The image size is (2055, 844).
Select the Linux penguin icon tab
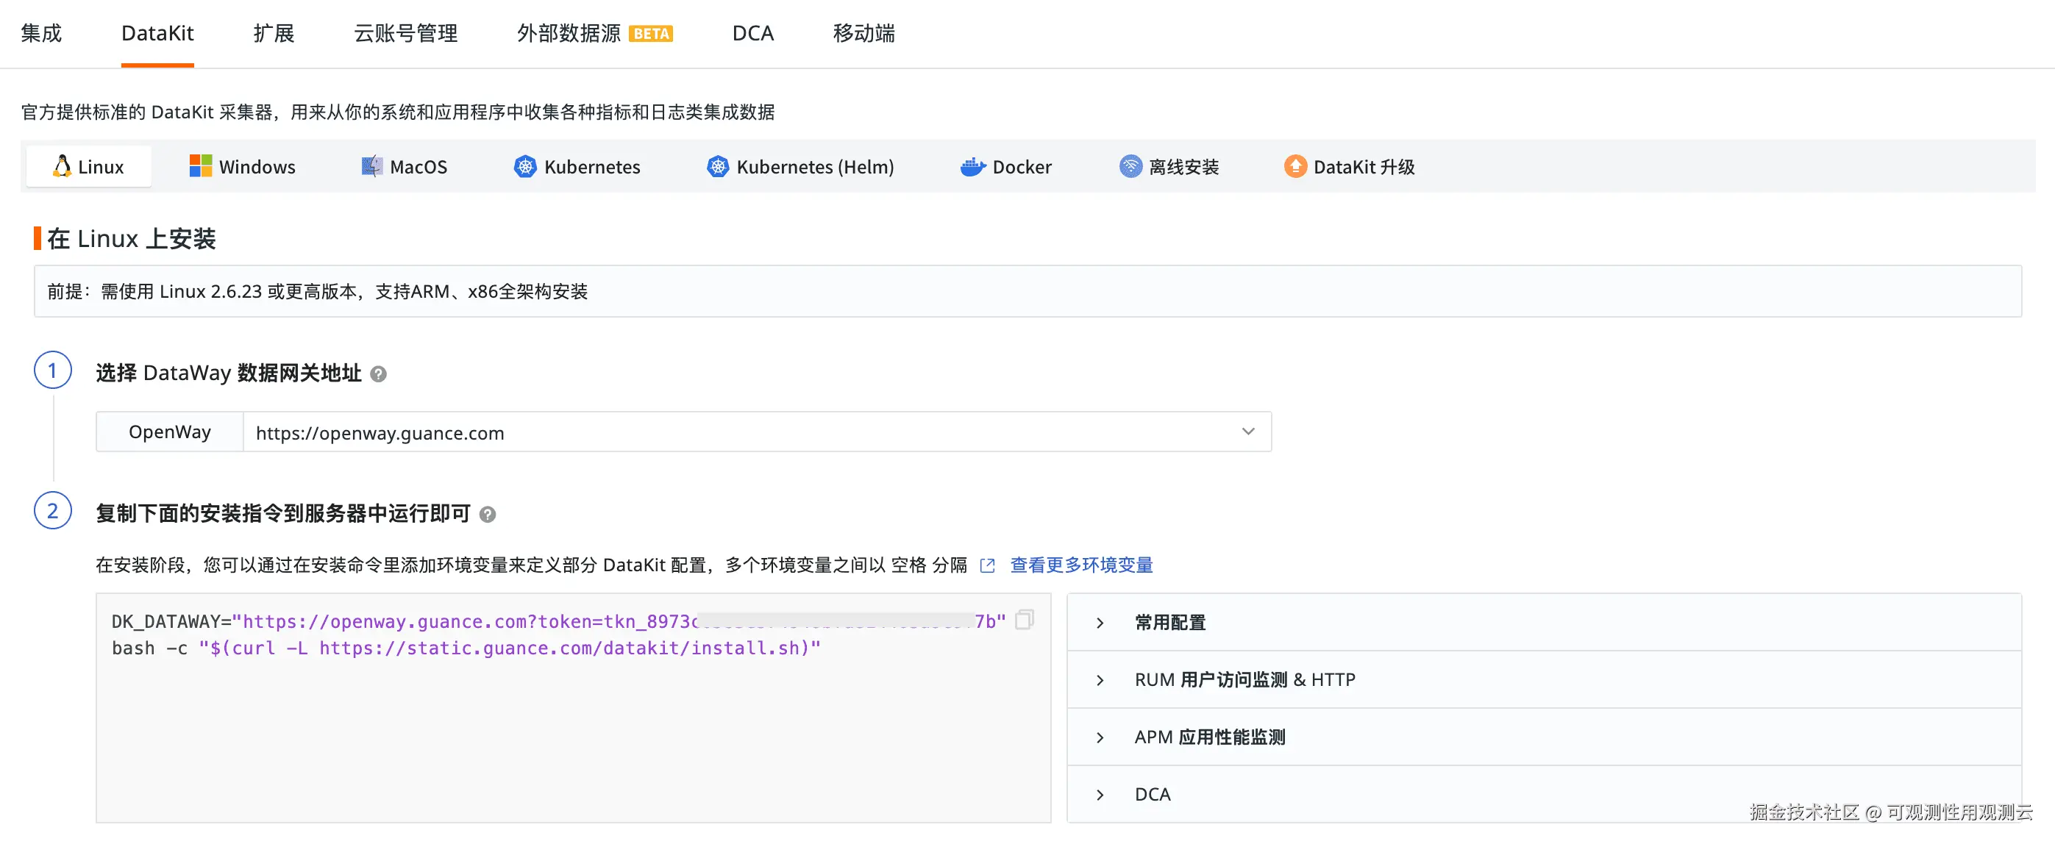pyautogui.click(x=63, y=166)
